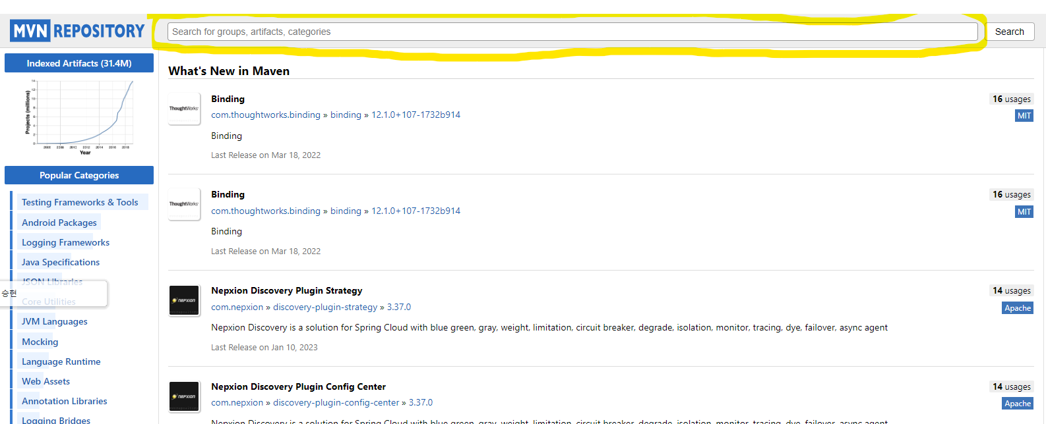1046x424 pixels.
Task: Open discovery-plugin-config-center artifact link
Action: pos(336,402)
